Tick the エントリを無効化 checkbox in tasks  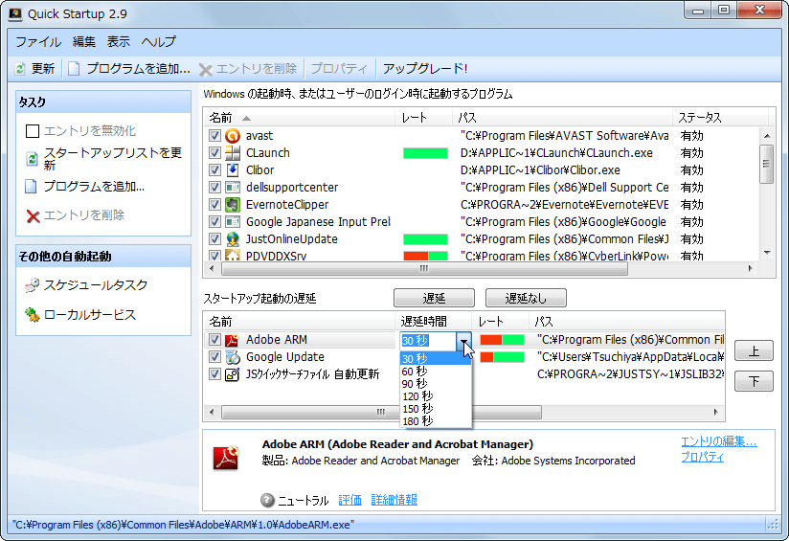click(x=33, y=131)
